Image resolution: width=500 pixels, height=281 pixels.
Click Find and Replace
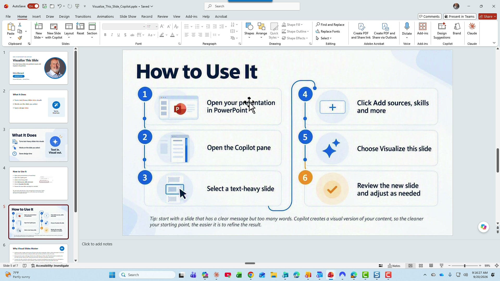[330, 24]
